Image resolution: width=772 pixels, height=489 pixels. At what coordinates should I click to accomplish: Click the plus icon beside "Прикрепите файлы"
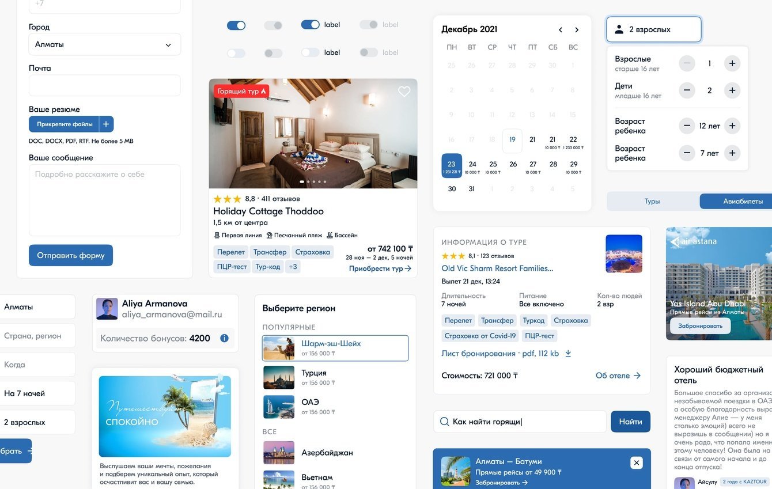[x=106, y=124]
